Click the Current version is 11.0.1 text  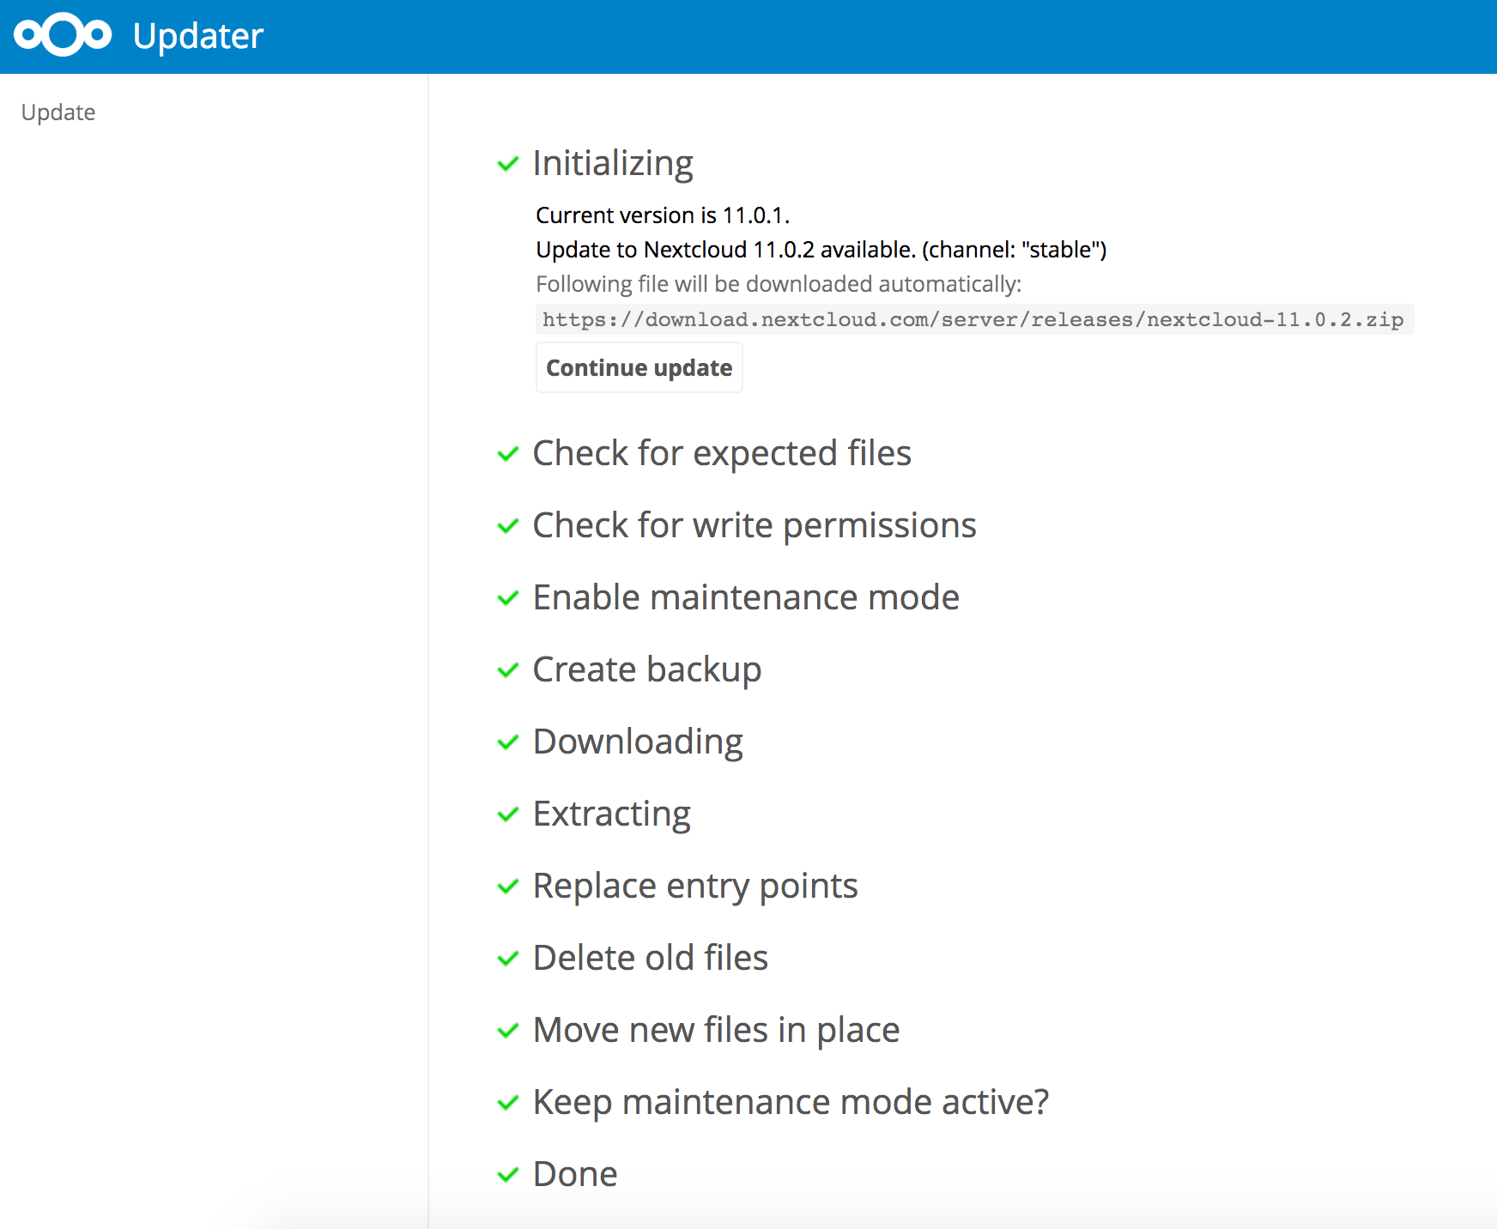coord(662,215)
